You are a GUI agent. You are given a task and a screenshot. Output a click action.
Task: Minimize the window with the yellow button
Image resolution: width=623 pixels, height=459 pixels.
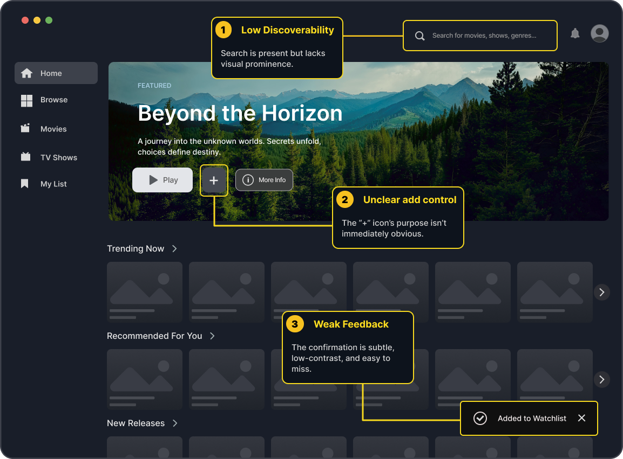click(37, 20)
